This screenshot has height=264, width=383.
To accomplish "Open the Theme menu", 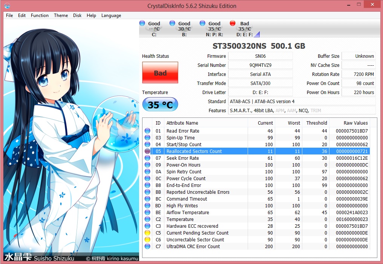I will pos(61,15).
